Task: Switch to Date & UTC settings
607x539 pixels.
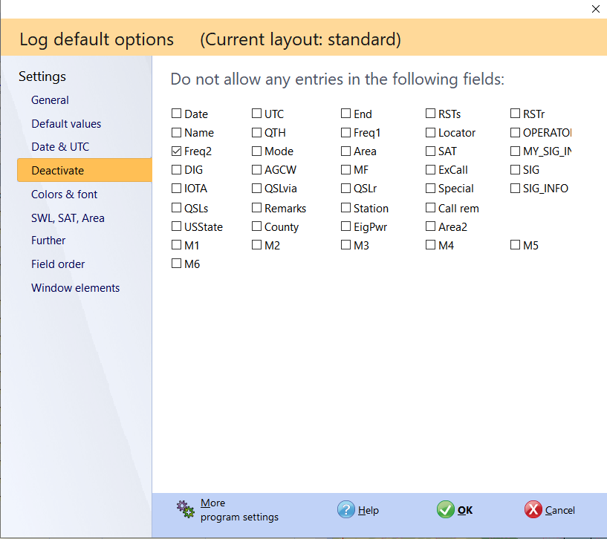Action: pos(60,147)
